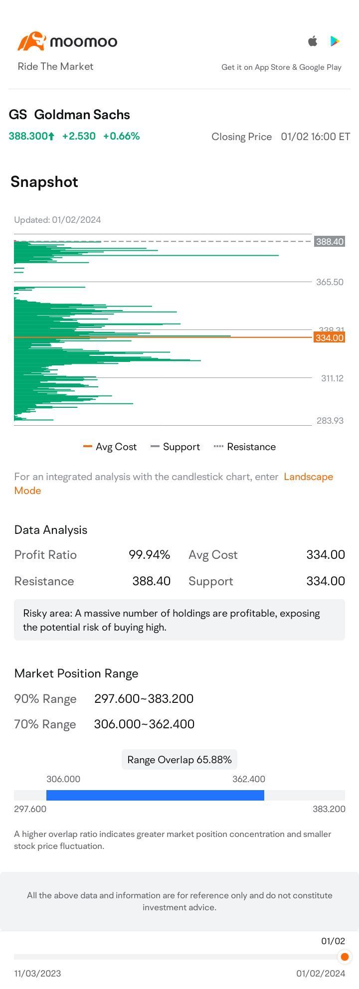Select the 334.00 average cost price tag
This screenshot has height=989, width=359.
[330, 338]
